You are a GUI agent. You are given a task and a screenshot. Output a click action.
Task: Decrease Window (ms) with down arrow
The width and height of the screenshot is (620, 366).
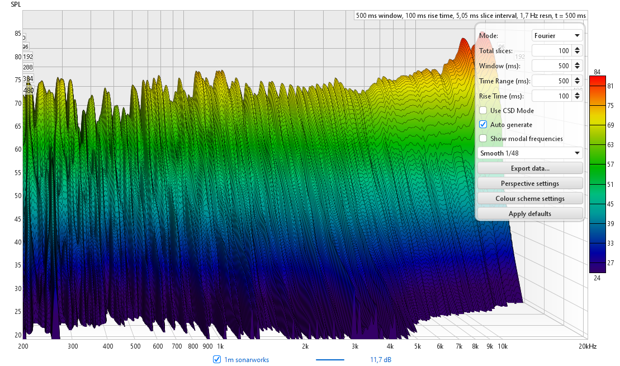(577, 68)
